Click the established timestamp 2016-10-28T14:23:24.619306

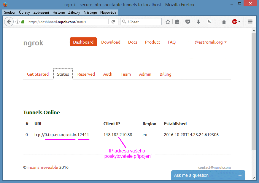tap(191, 135)
